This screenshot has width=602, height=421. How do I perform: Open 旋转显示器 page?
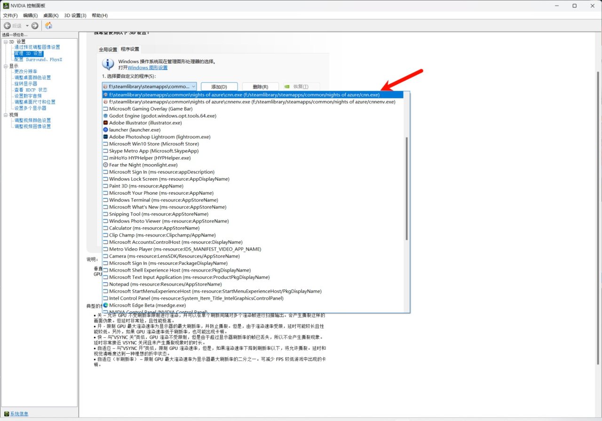[25, 84]
